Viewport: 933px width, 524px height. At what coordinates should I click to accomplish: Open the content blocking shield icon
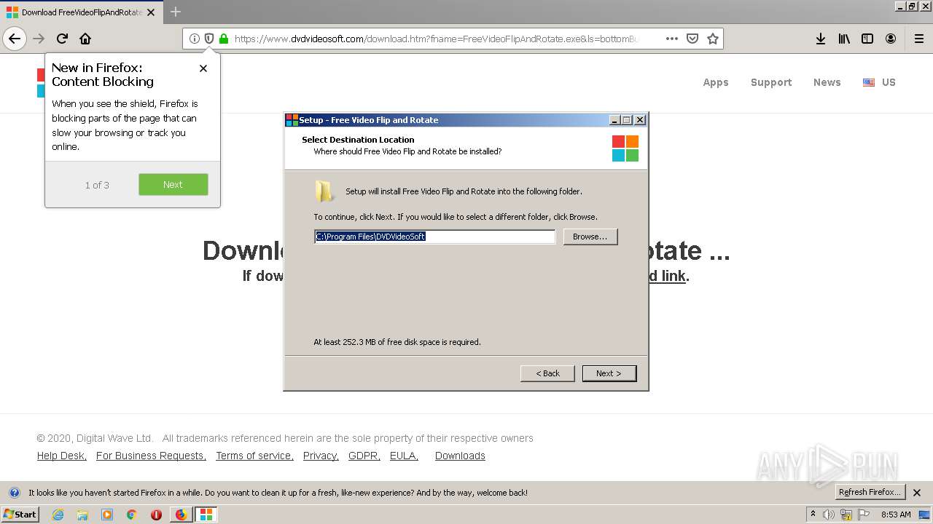pyautogui.click(x=209, y=39)
